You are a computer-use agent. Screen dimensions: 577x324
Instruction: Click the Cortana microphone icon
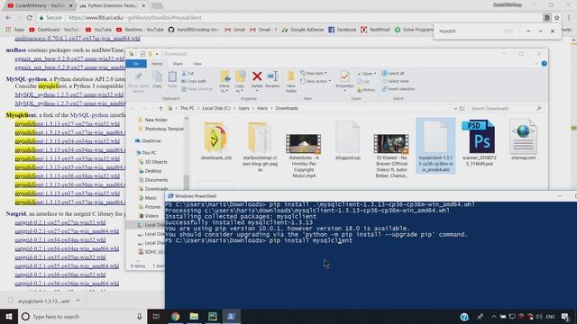point(140,316)
